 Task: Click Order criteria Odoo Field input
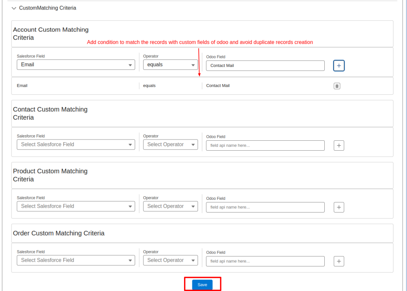point(265,261)
